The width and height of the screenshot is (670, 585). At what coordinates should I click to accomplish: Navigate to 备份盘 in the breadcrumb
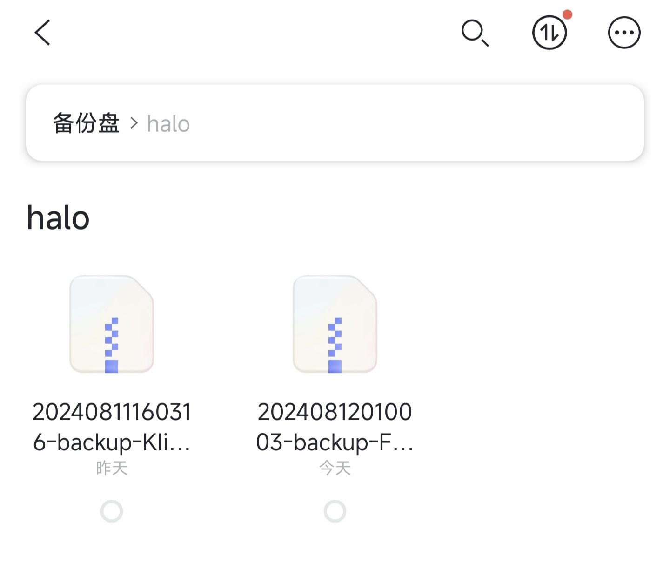[86, 123]
